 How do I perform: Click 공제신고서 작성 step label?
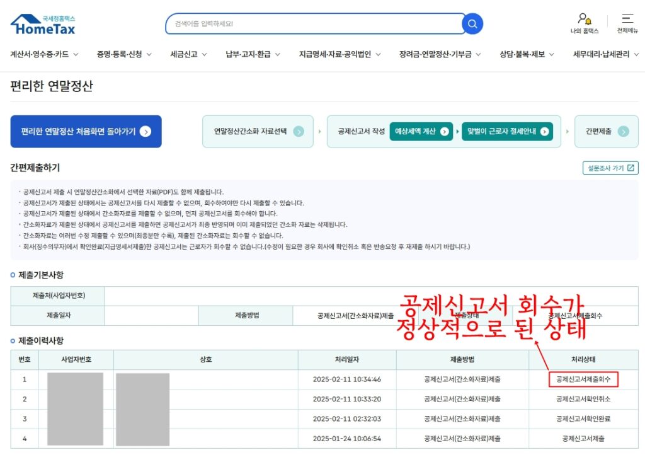click(x=361, y=131)
